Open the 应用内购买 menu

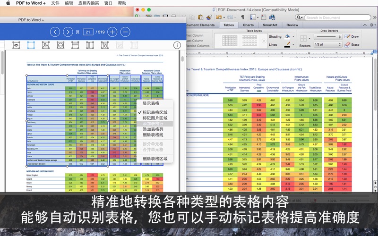pyautogui.click(x=88, y=3)
